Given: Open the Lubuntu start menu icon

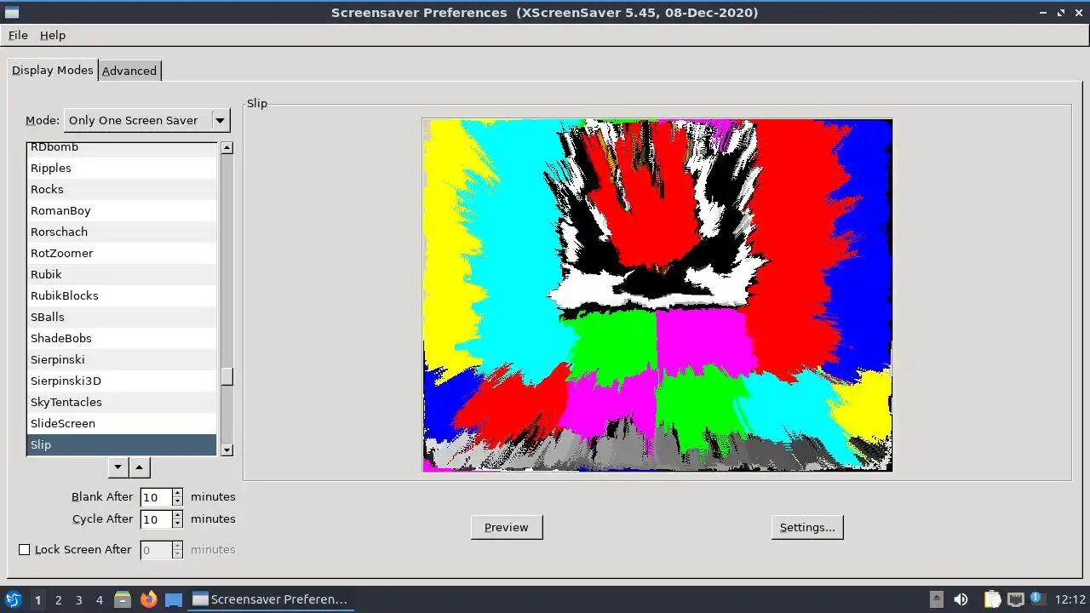Looking at the screenshot, I should pos(13,599).
